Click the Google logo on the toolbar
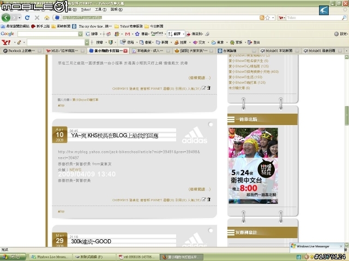Image resolution: width=349 pixels, height=261 pixels. pos(7,34)
